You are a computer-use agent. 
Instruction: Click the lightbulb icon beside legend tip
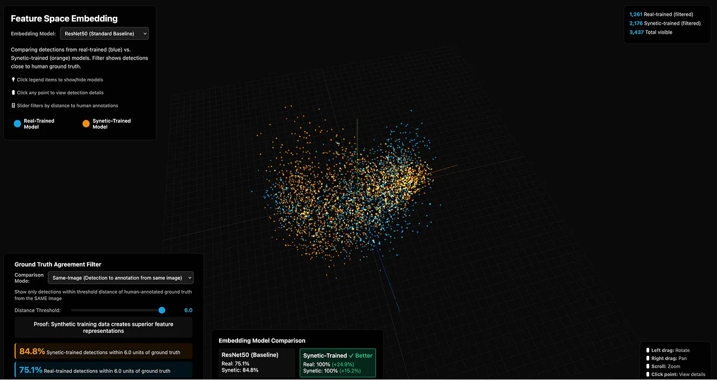pos(13,80)
